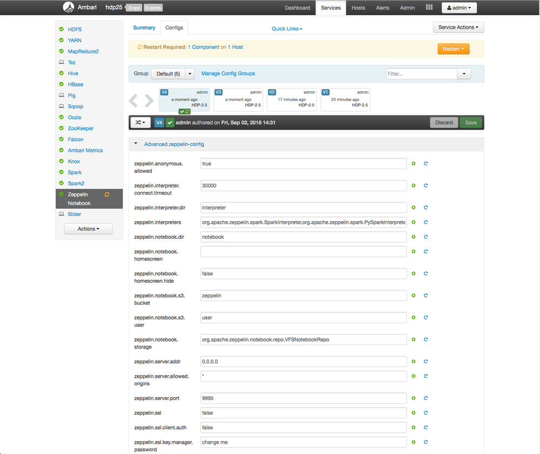Click the Filter input field

(422, 74)
